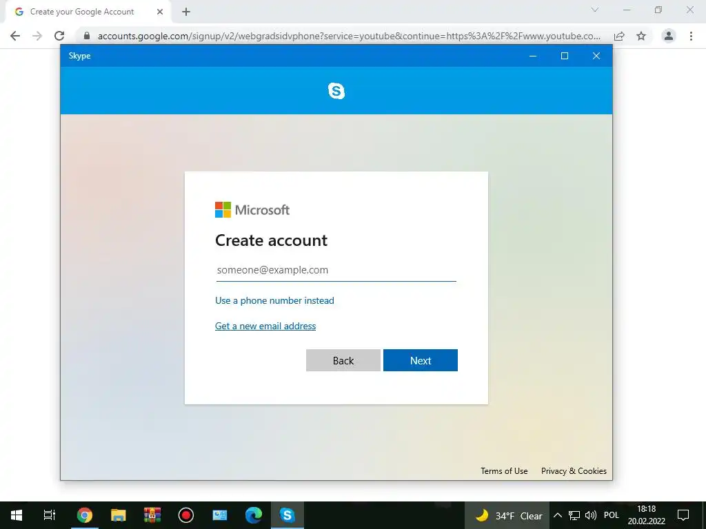Open the Chrome profile avatar

pos(669,36)
